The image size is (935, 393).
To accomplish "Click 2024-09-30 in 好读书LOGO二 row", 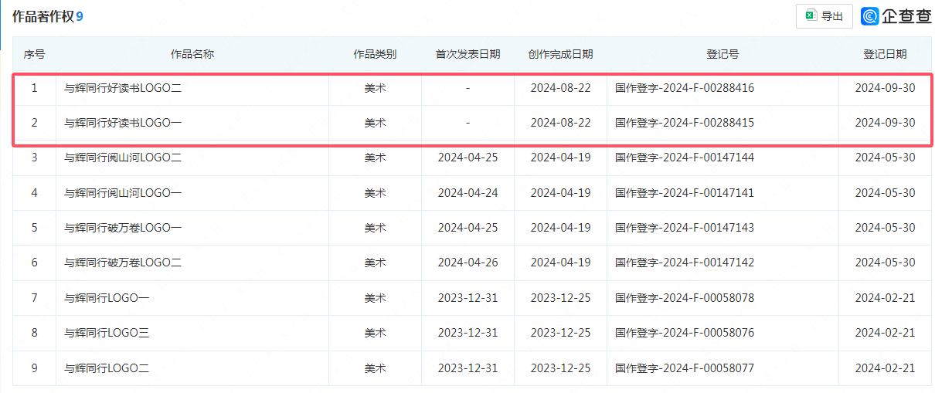I will [885, 88].
